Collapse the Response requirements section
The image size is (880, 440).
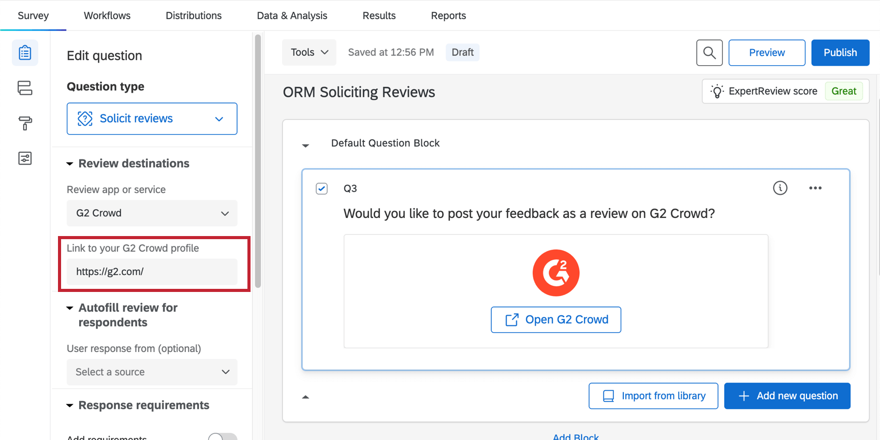pos(69,405)
